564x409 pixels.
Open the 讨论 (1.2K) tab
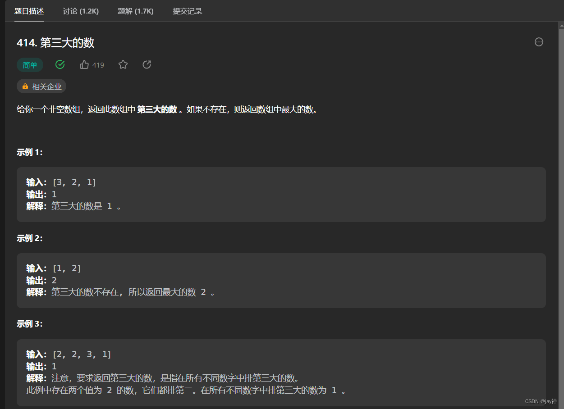click(x=80, y=11)
